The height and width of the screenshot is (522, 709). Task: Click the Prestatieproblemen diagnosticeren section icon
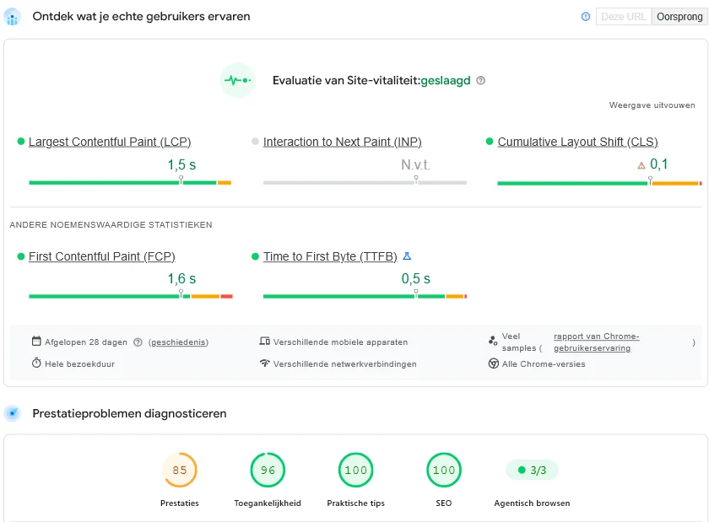[x=12, y=413]
